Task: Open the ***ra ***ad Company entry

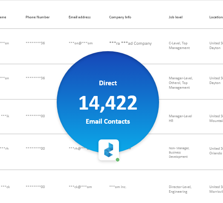Action: [130, 43]
